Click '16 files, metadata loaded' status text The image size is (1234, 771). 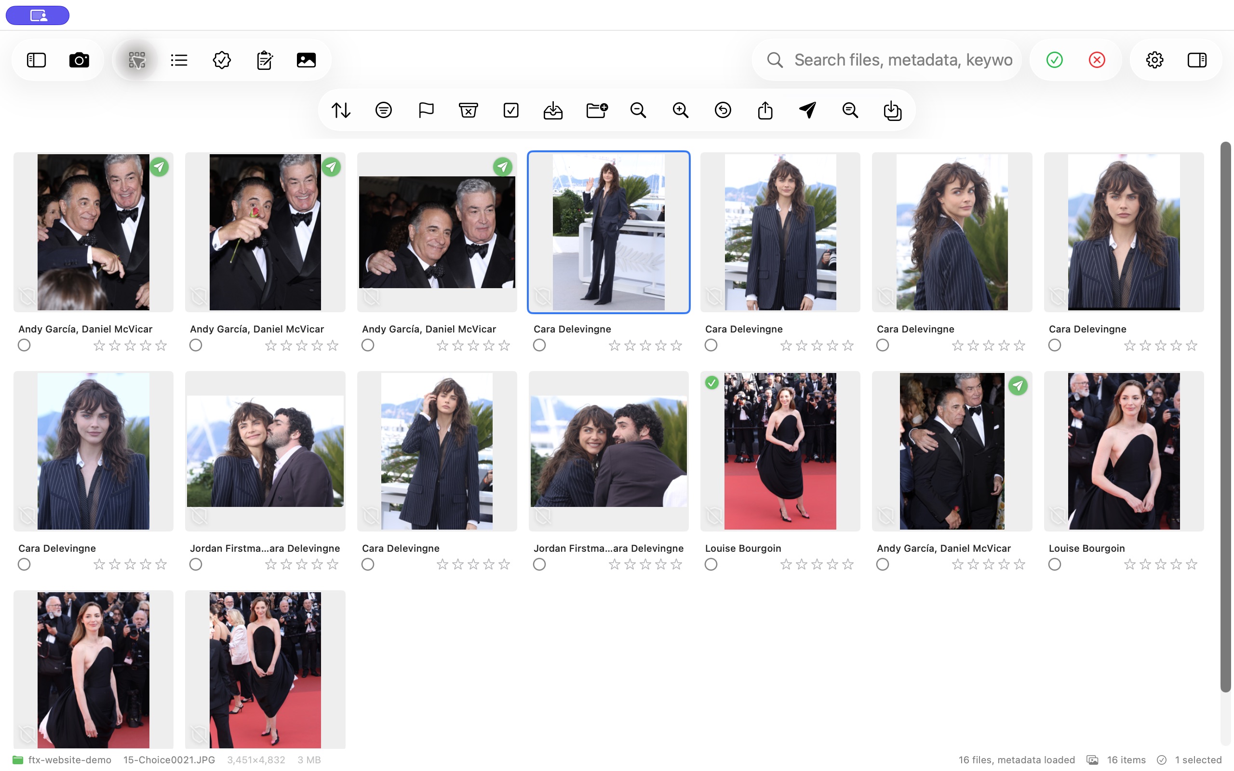pyautogui.click(x=1016, y=760)
